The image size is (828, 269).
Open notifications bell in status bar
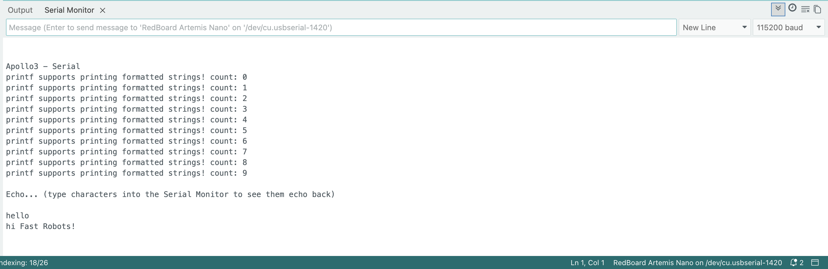794,262
